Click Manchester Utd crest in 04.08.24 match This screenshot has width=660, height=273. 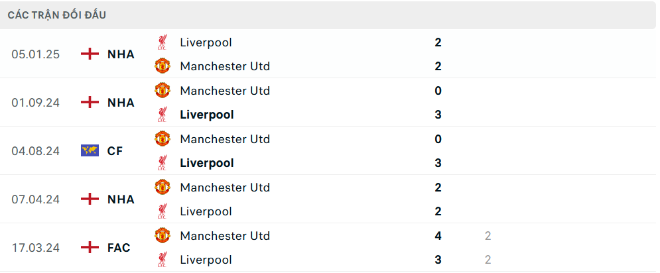point(163,139)
